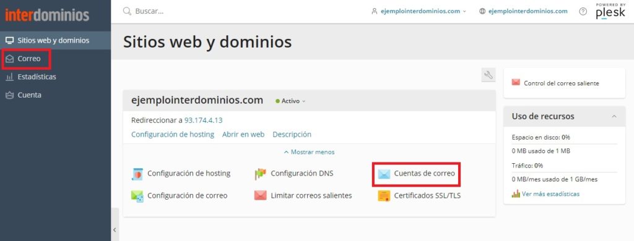Click the Correo envelope sidebar icon
Viewport: 634px width, 241px height.
coord(9,59)
